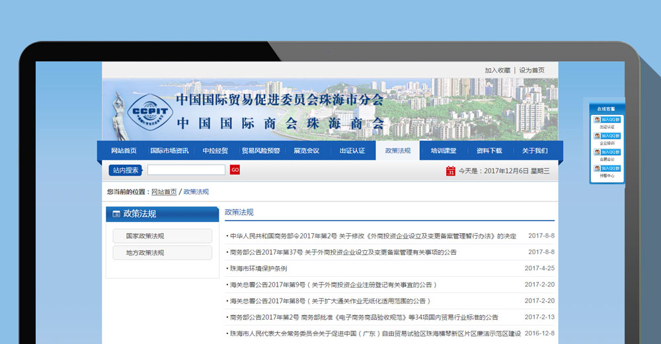Select 国家政策法规 in the sidebar
This screenshot has height=344, width=661.
coord(163,236)
